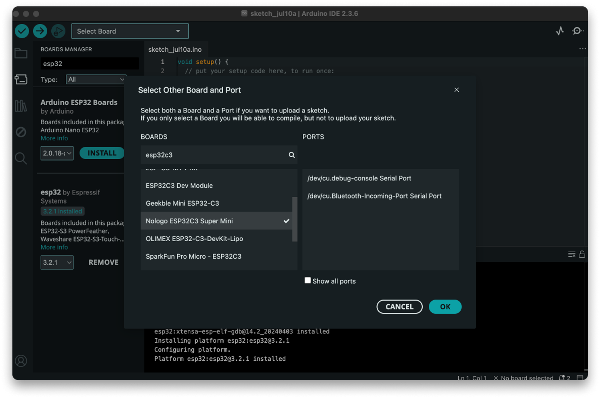Start the debugger with the Debug icon
Viewport: 600px width, 398px height.
coord(58,31)
